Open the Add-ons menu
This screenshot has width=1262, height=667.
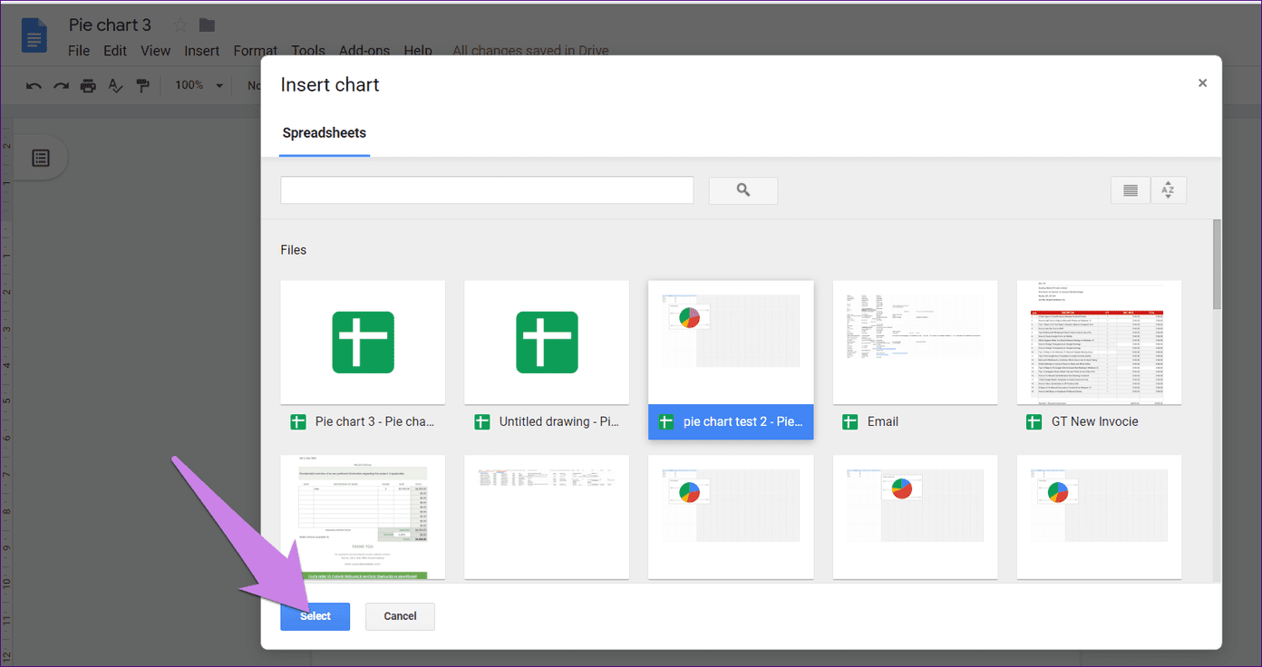(364, 51)
